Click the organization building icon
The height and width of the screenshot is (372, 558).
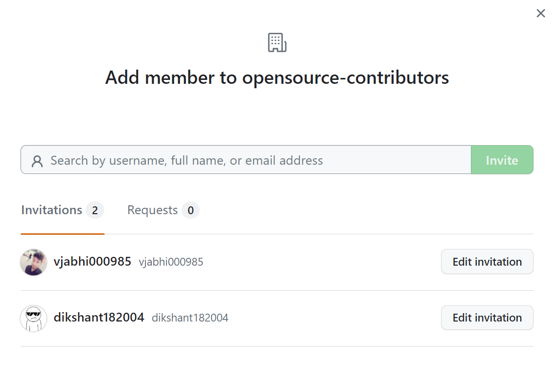[277, 43]
